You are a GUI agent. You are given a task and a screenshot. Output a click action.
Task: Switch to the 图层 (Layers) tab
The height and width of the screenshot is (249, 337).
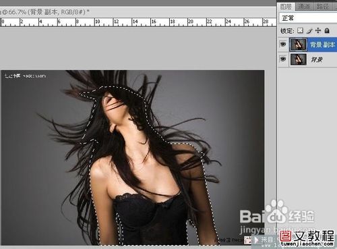point(286,7)
